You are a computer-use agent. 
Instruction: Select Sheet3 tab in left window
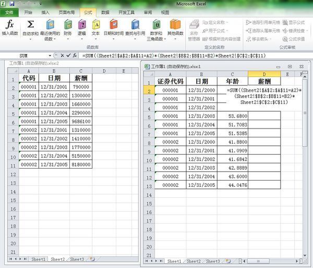[77, 259]
